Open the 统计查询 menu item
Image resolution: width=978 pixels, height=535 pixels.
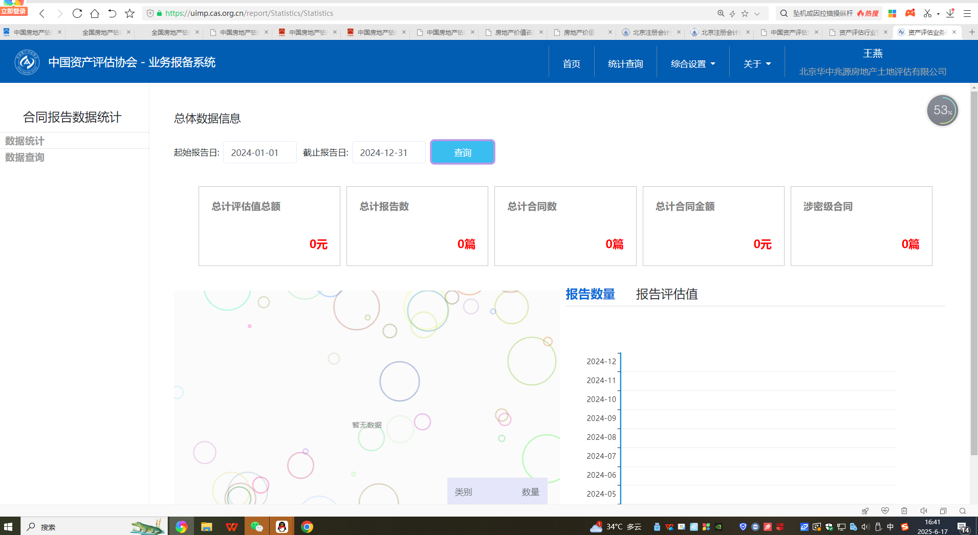coord(625,64)
